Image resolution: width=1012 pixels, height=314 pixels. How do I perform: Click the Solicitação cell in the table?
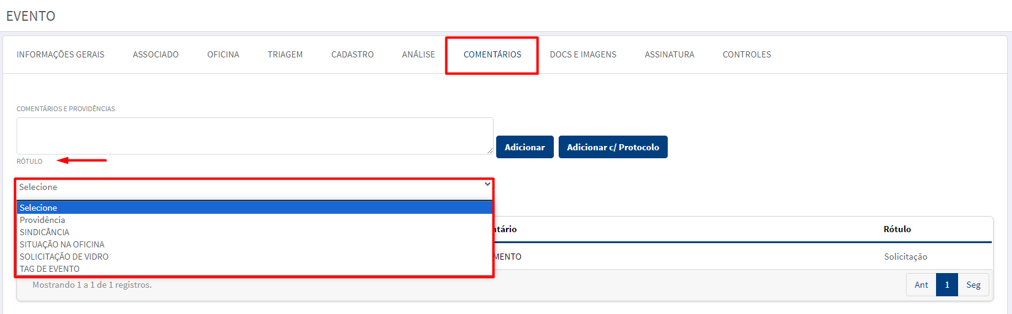pyautogui.click(x=905, y=257)
